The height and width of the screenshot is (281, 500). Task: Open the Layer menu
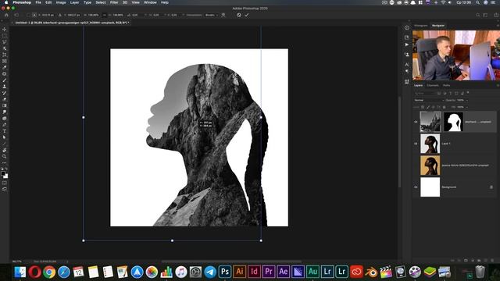coord(74,2)
